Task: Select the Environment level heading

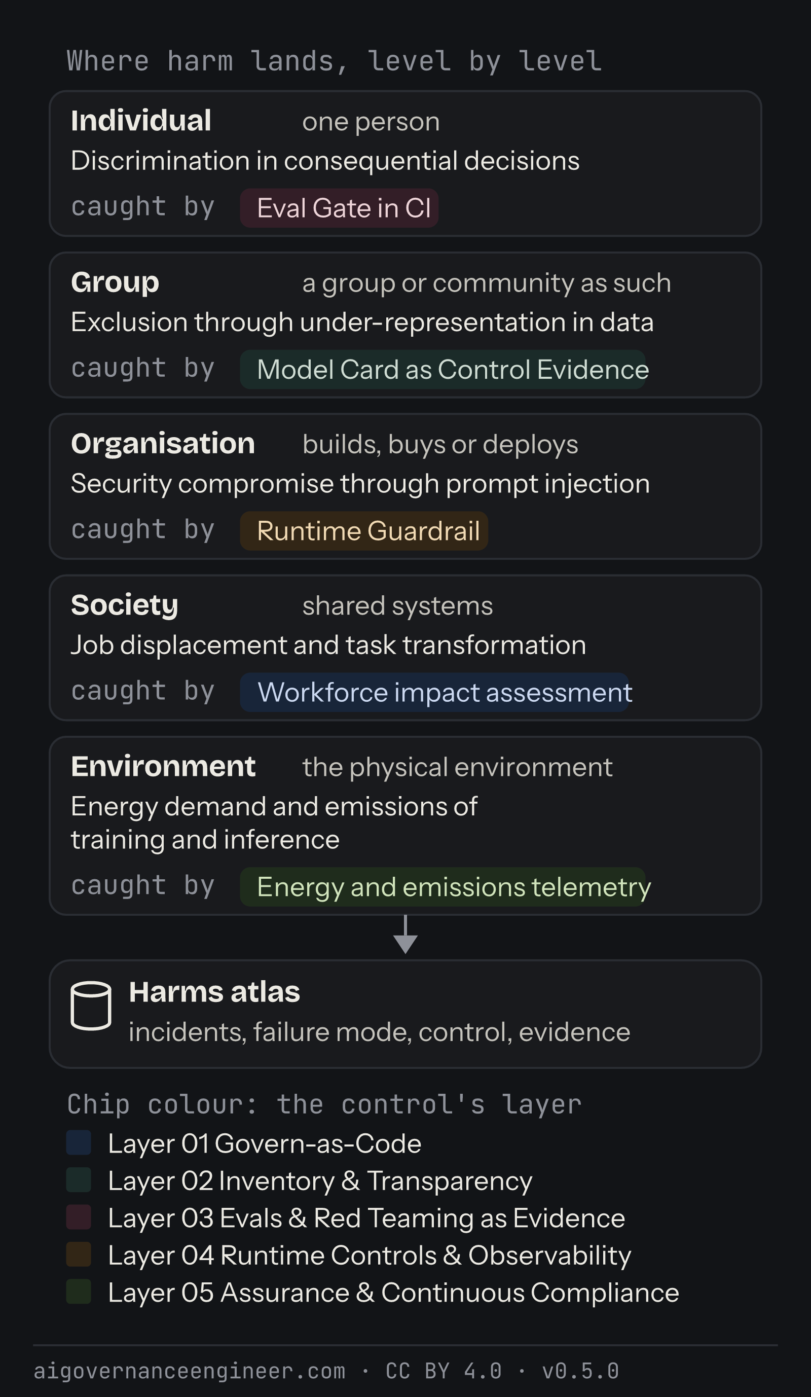Action: tap(163, 766)
